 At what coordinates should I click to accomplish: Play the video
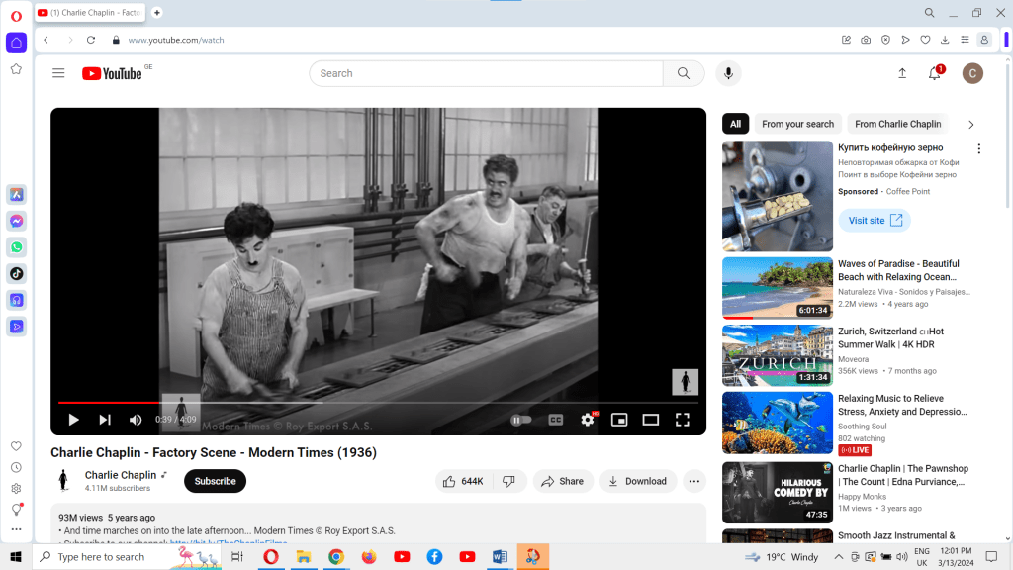(73, 420)
